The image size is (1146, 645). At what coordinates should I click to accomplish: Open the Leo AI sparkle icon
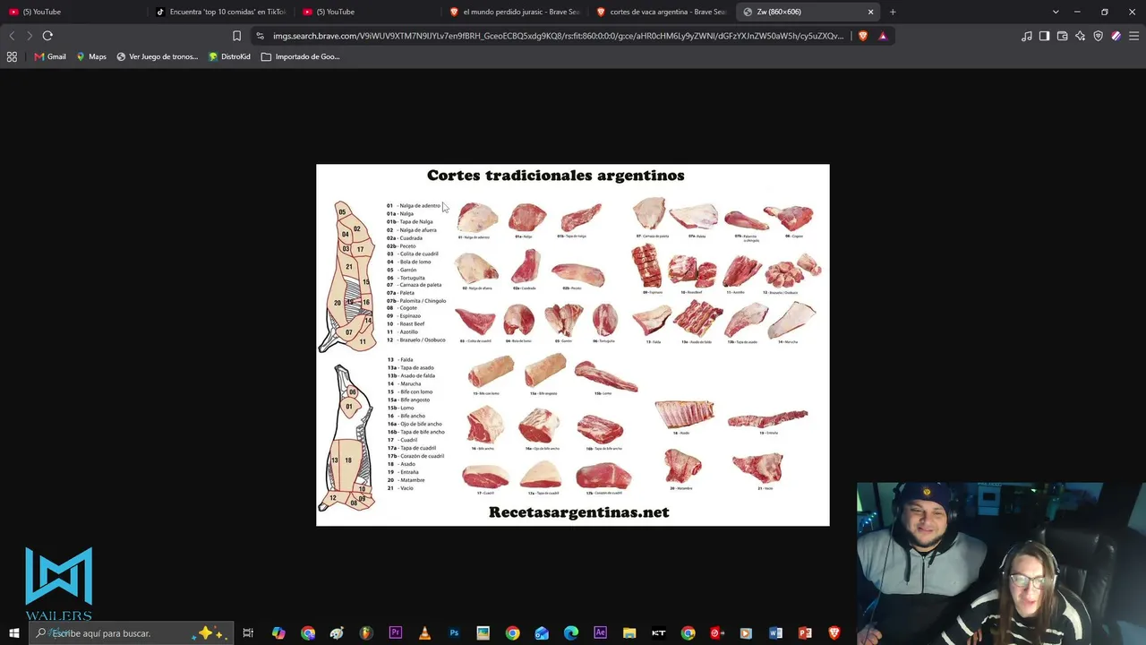1081,36
